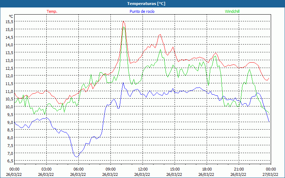Click the 14,5 y-axis value

10,37
